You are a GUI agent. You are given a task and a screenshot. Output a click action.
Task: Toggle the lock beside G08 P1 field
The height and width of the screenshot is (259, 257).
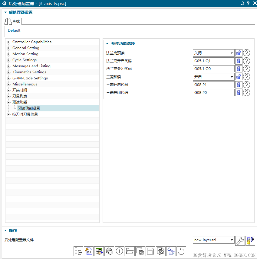(239, 85)
